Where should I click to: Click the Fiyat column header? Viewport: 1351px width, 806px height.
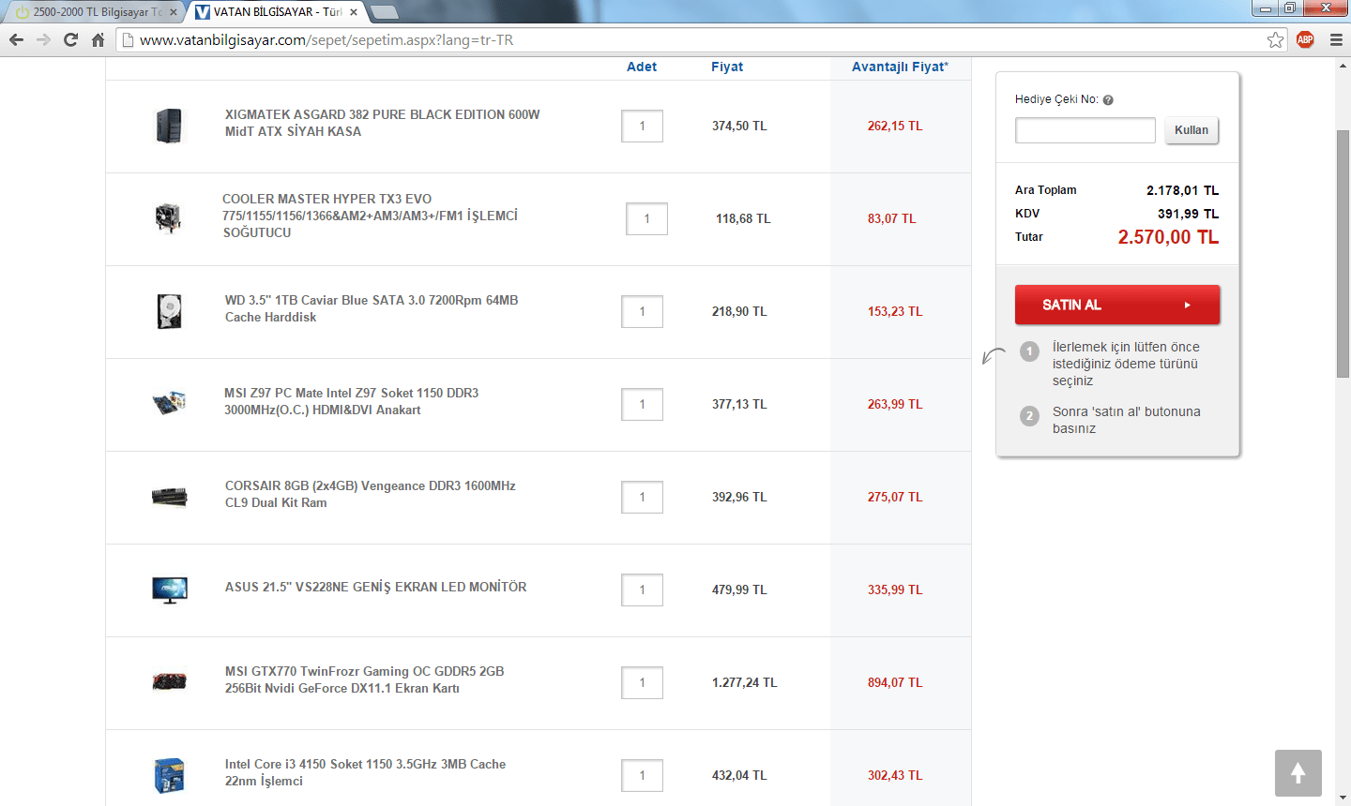pos(727,67)
